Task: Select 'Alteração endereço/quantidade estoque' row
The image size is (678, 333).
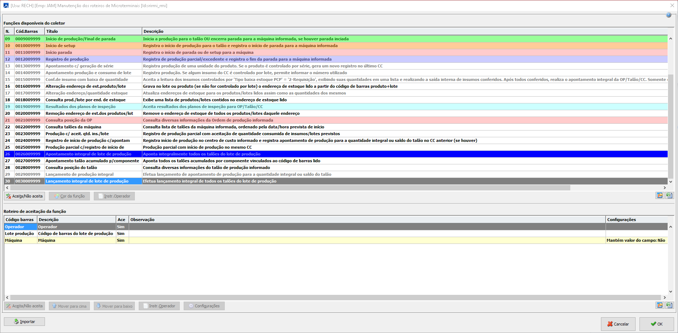Action: [x=336, y=93]
